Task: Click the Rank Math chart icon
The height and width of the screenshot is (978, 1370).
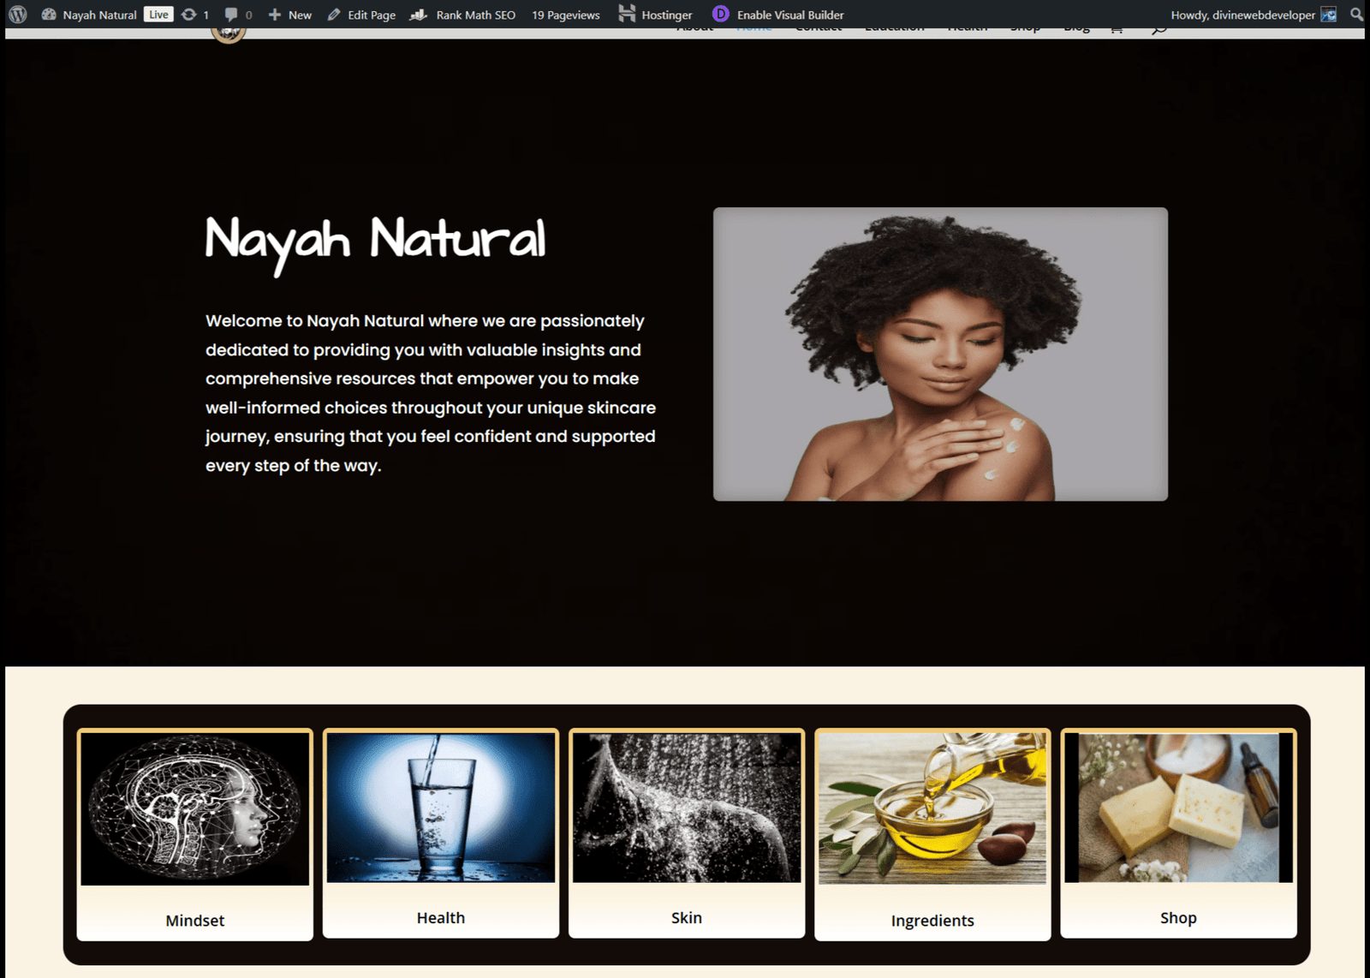Action: coord(418,15)
